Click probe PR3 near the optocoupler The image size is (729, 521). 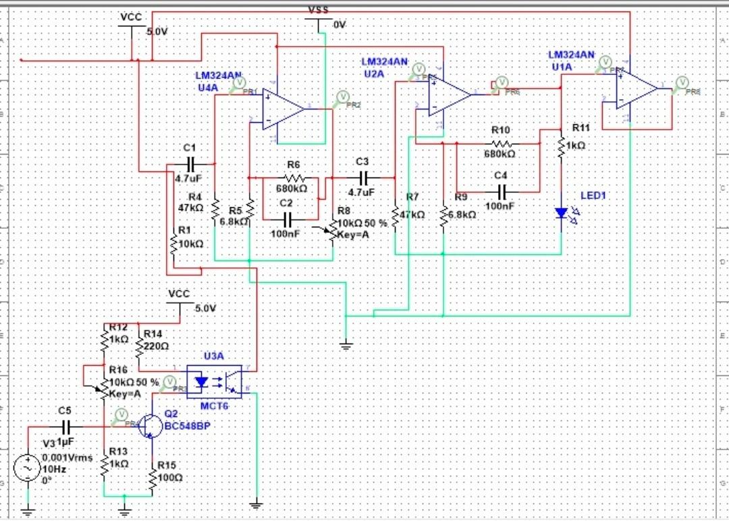pyautogui.click(x=168, y=382)
